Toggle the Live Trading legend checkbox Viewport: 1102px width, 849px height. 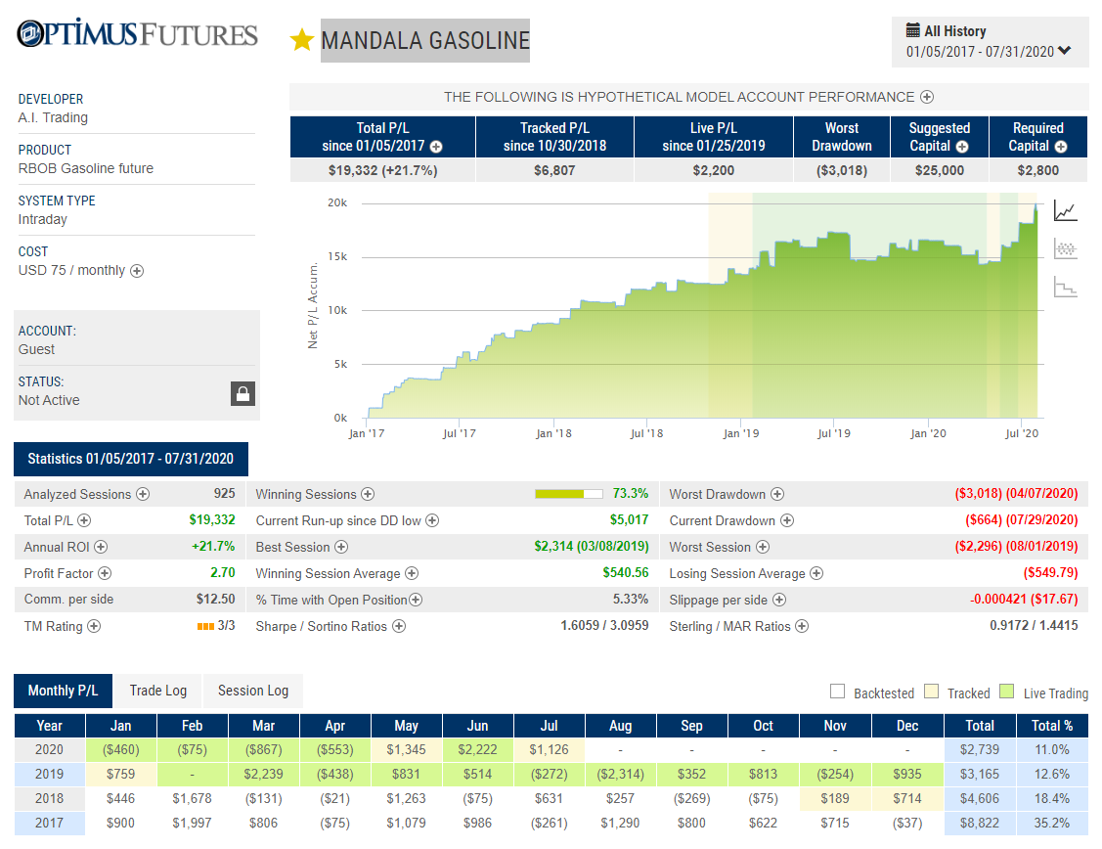coord(1007,692)
